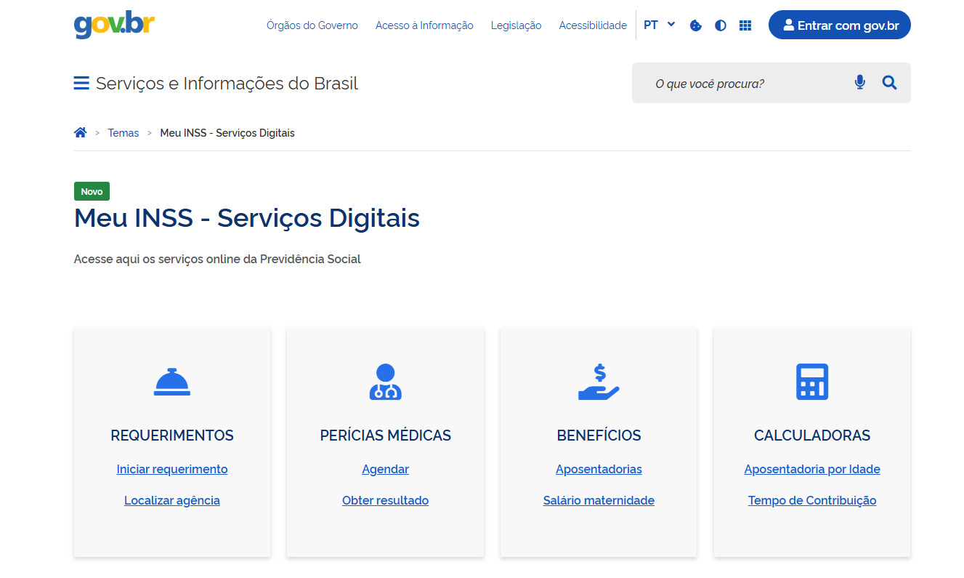
Task: Open Iniciar requerimento link
Action: [x=172, y=470]
